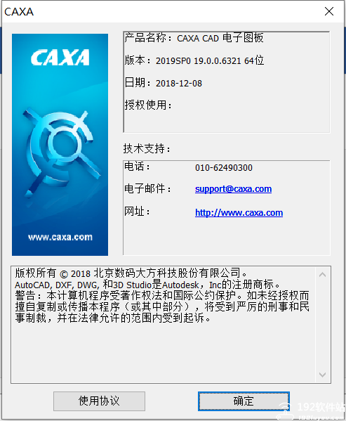Click the 确定 button
This screenshot has width=346, height=421.
tap(244, 401)
